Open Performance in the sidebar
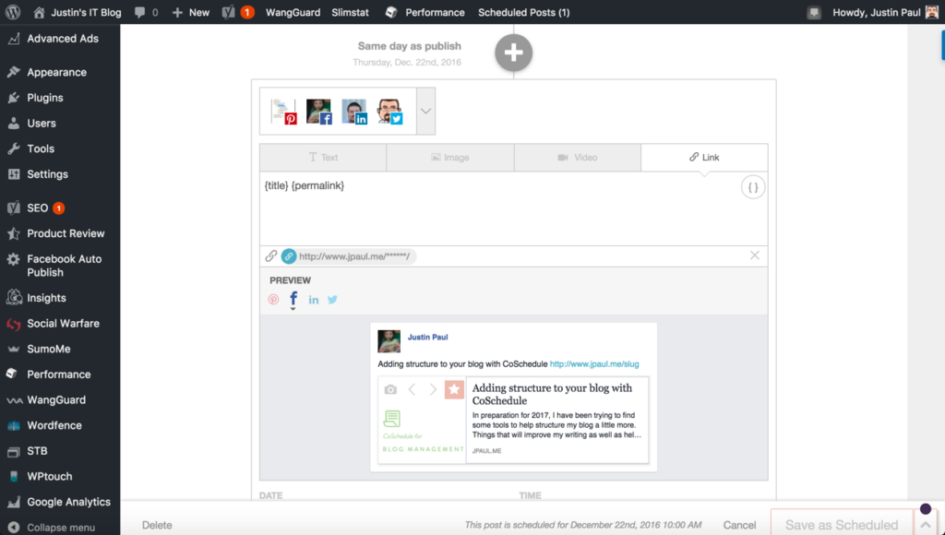 click(60, 374)
